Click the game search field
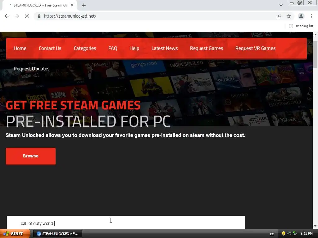The width and height of the screenshot is (318, 238). point(126,222)
